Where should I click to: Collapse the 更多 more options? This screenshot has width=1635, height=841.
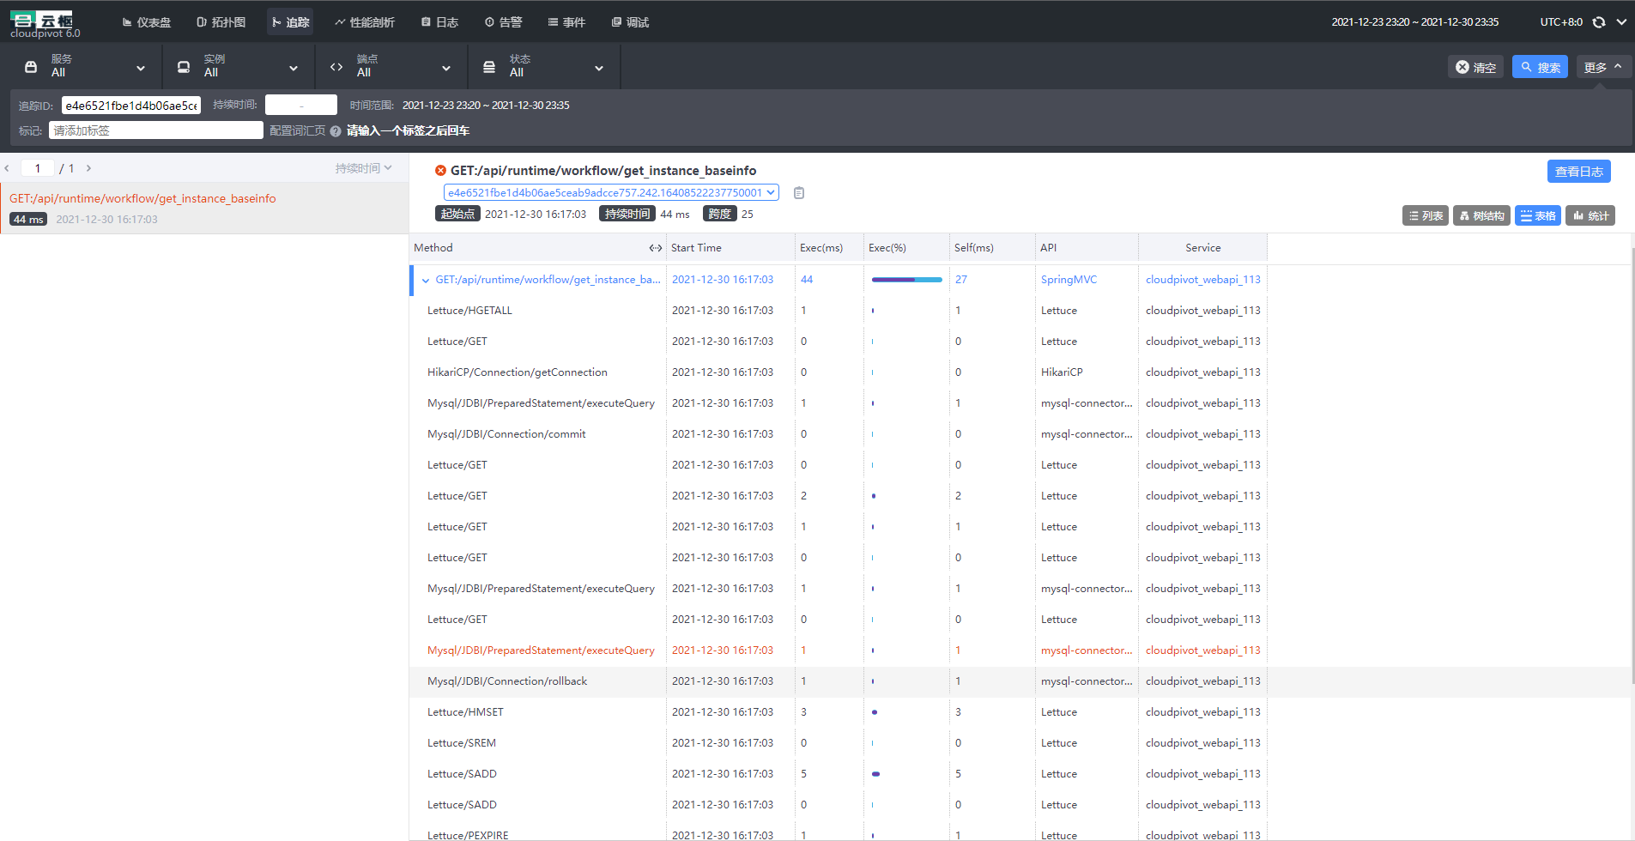pyautogui.click(x=1603, y=67)
